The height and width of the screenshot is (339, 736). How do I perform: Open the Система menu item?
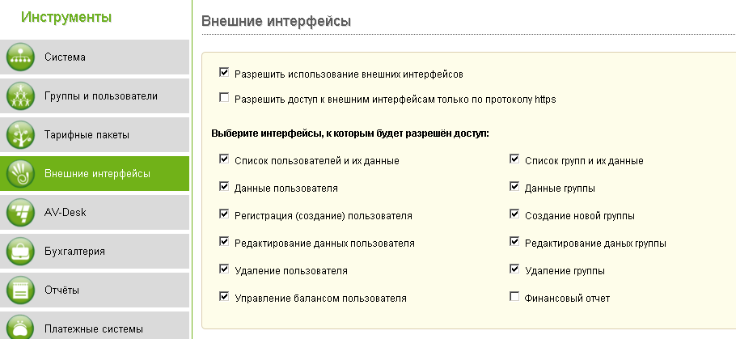95,57
